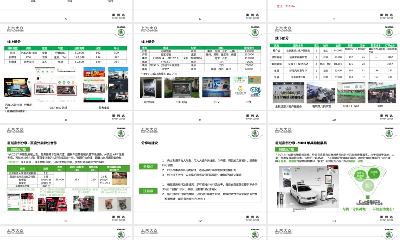400x240 pixels.
Task: Select slide 9 by its page number
Action: [200, 120]
